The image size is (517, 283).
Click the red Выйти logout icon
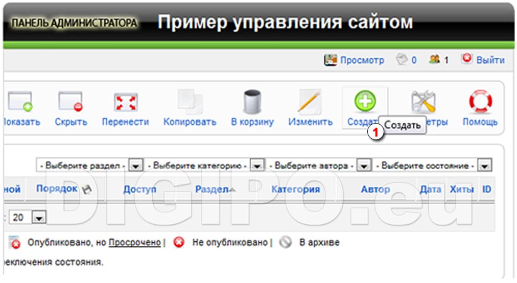(466, 58)
